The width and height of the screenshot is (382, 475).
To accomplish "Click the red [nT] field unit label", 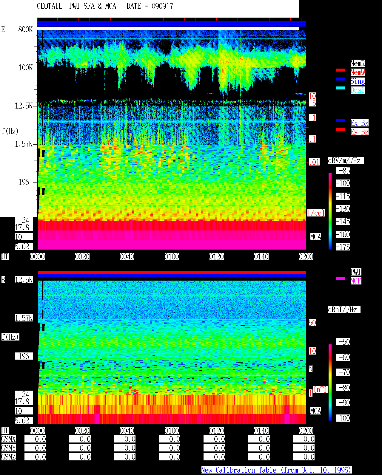I will pos(321,389).
